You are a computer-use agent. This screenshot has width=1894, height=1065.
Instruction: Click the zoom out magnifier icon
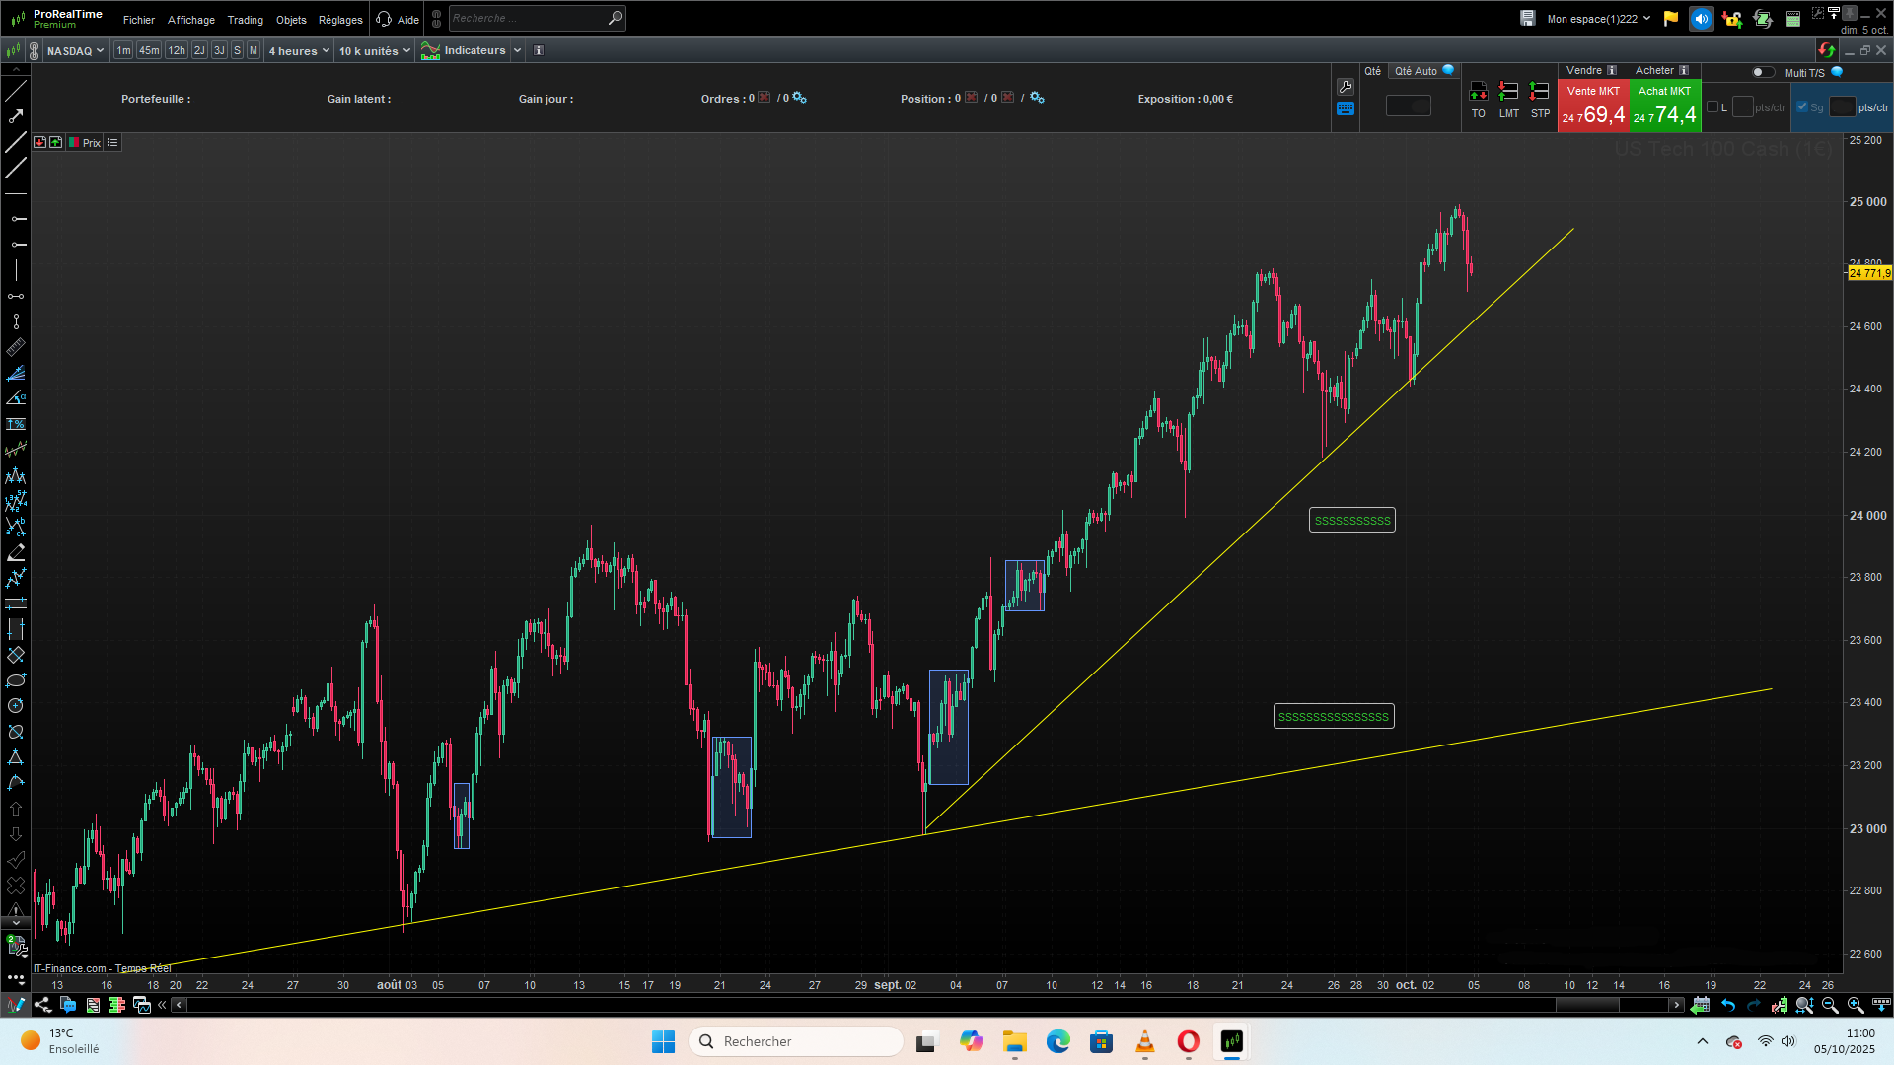click(x=1830, y=1005)
